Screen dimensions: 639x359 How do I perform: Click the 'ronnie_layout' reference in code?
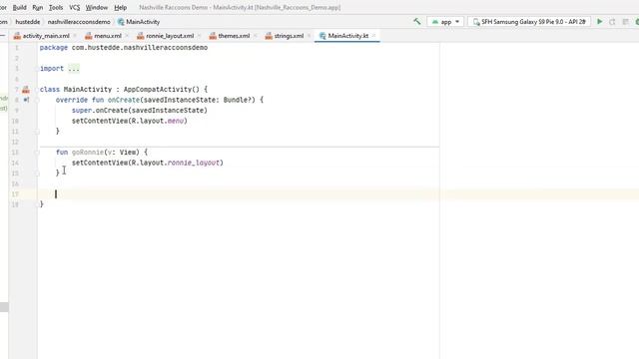tap(193, 163)
